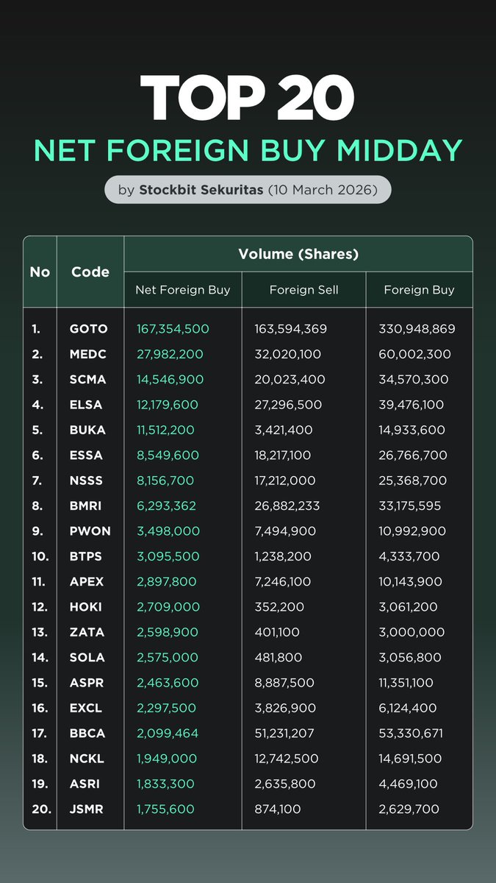Click net buy value 1,755,600

point(165,809)
